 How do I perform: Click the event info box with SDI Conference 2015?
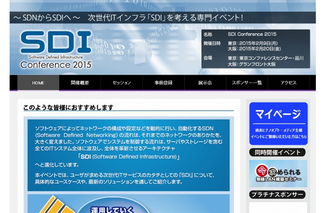point(255,49)
